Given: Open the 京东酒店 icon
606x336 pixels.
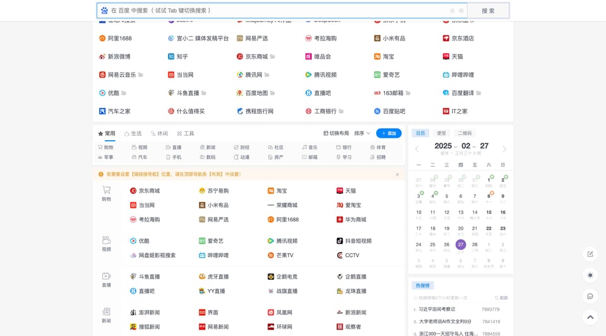Looking at the screenshot, I should coord(446,39).
